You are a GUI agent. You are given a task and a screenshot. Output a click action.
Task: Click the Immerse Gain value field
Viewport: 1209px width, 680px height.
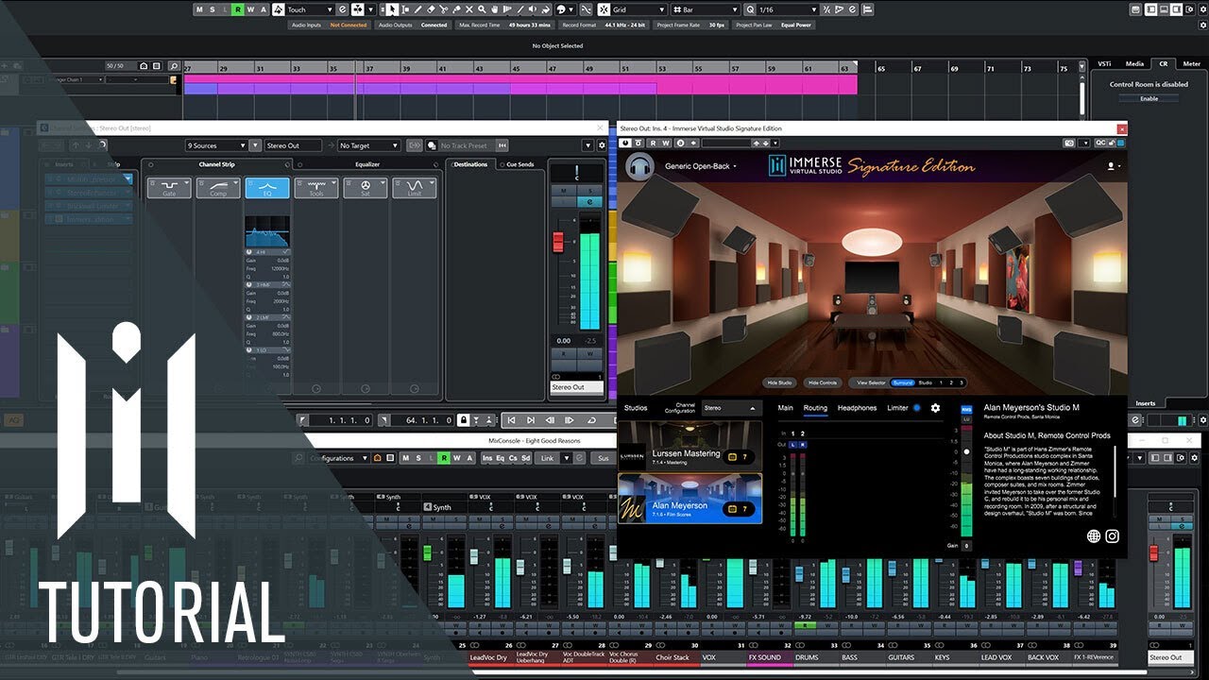[966, 546]
